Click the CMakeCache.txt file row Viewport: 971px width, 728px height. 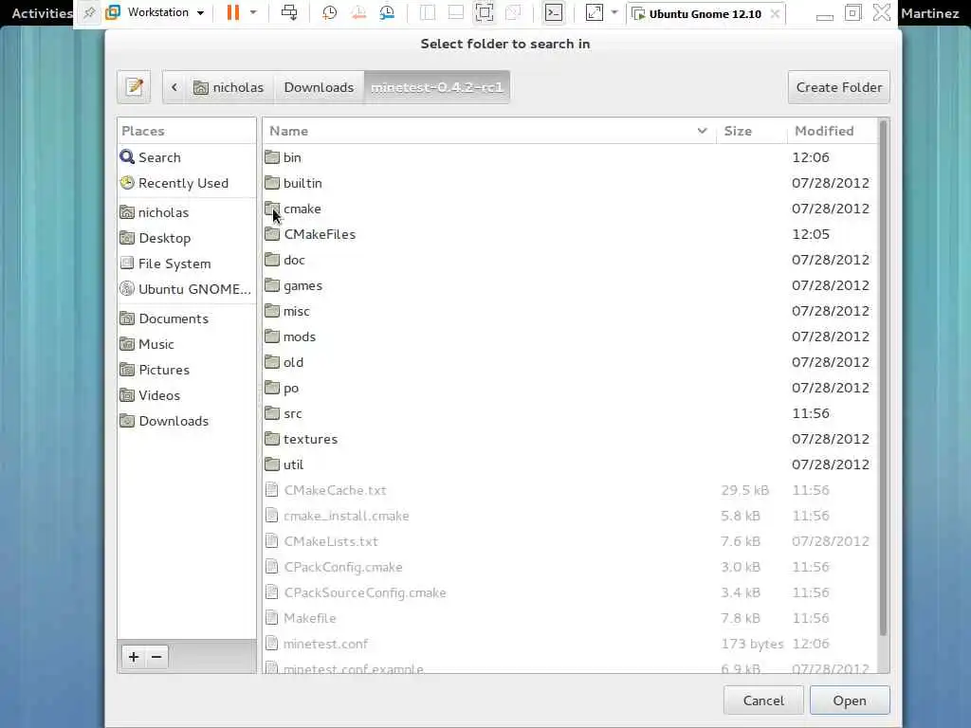click(570, 490)
